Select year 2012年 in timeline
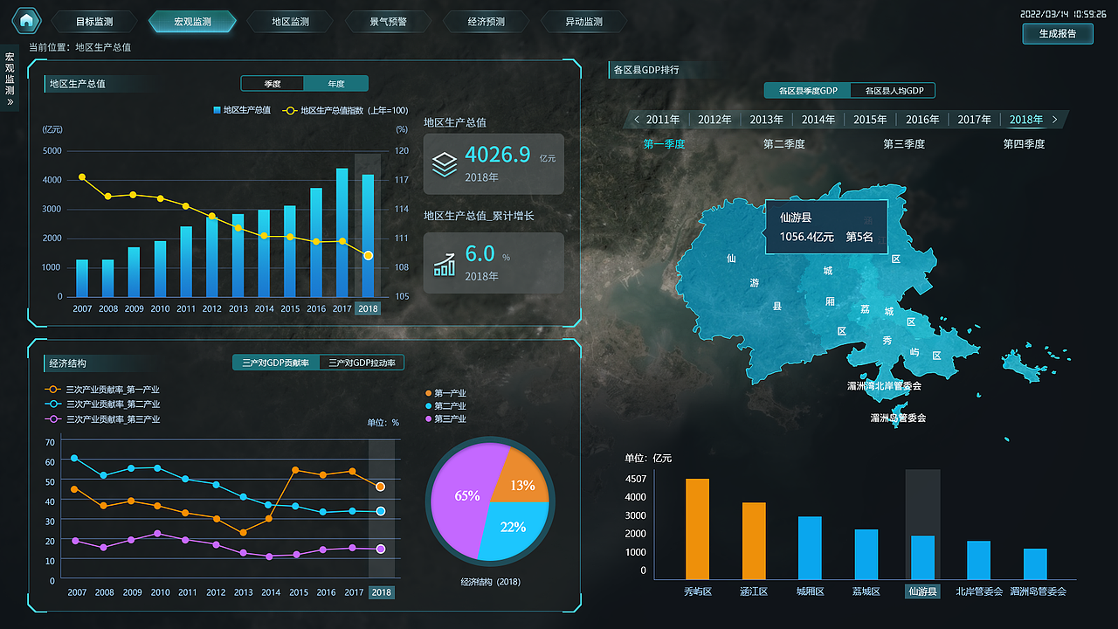This screenshot has height=629, width=1118. click(714, 120)
